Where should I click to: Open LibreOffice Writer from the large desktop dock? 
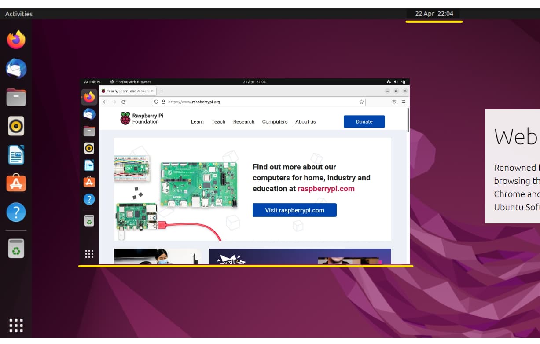16,155
